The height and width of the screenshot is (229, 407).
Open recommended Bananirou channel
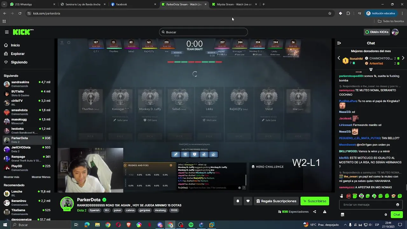click(27, 203)
